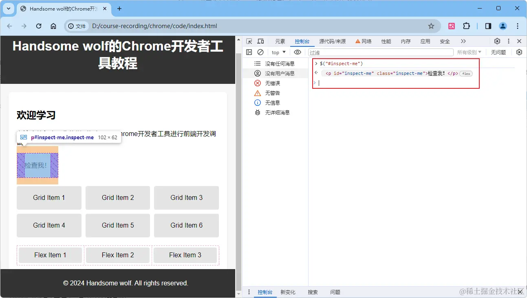The image size is (527, 298).
Task: Bookmark this page star icon
Action: [431, 26]
